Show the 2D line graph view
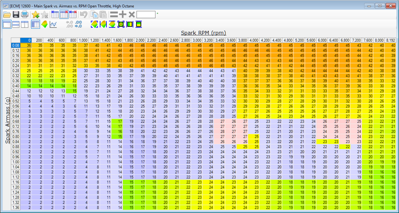Viewport: 399px width, 213px height. tap(53, 24)
